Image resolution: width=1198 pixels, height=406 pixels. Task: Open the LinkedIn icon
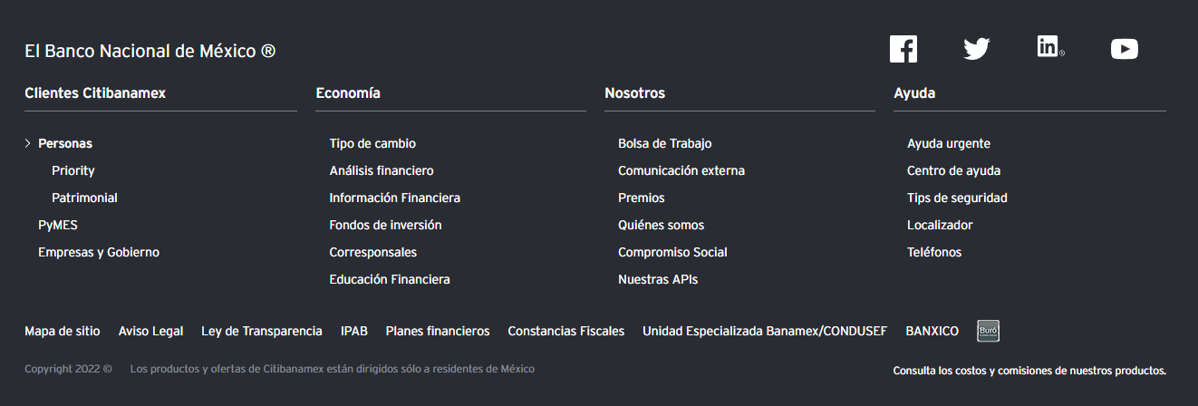pyautogui.click(x=1050, y=47)
